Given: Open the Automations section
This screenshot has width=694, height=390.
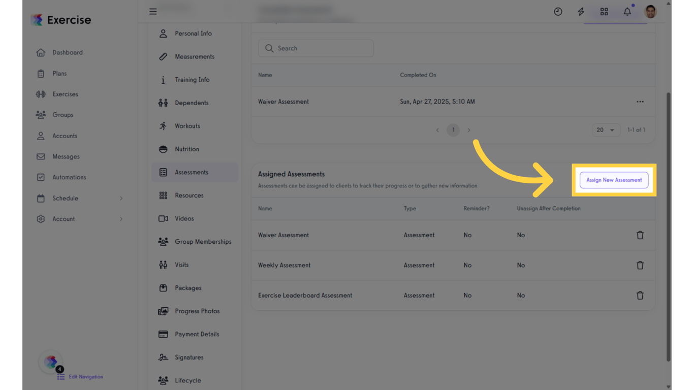Looking at the screenshot, I should pos(69,177).
